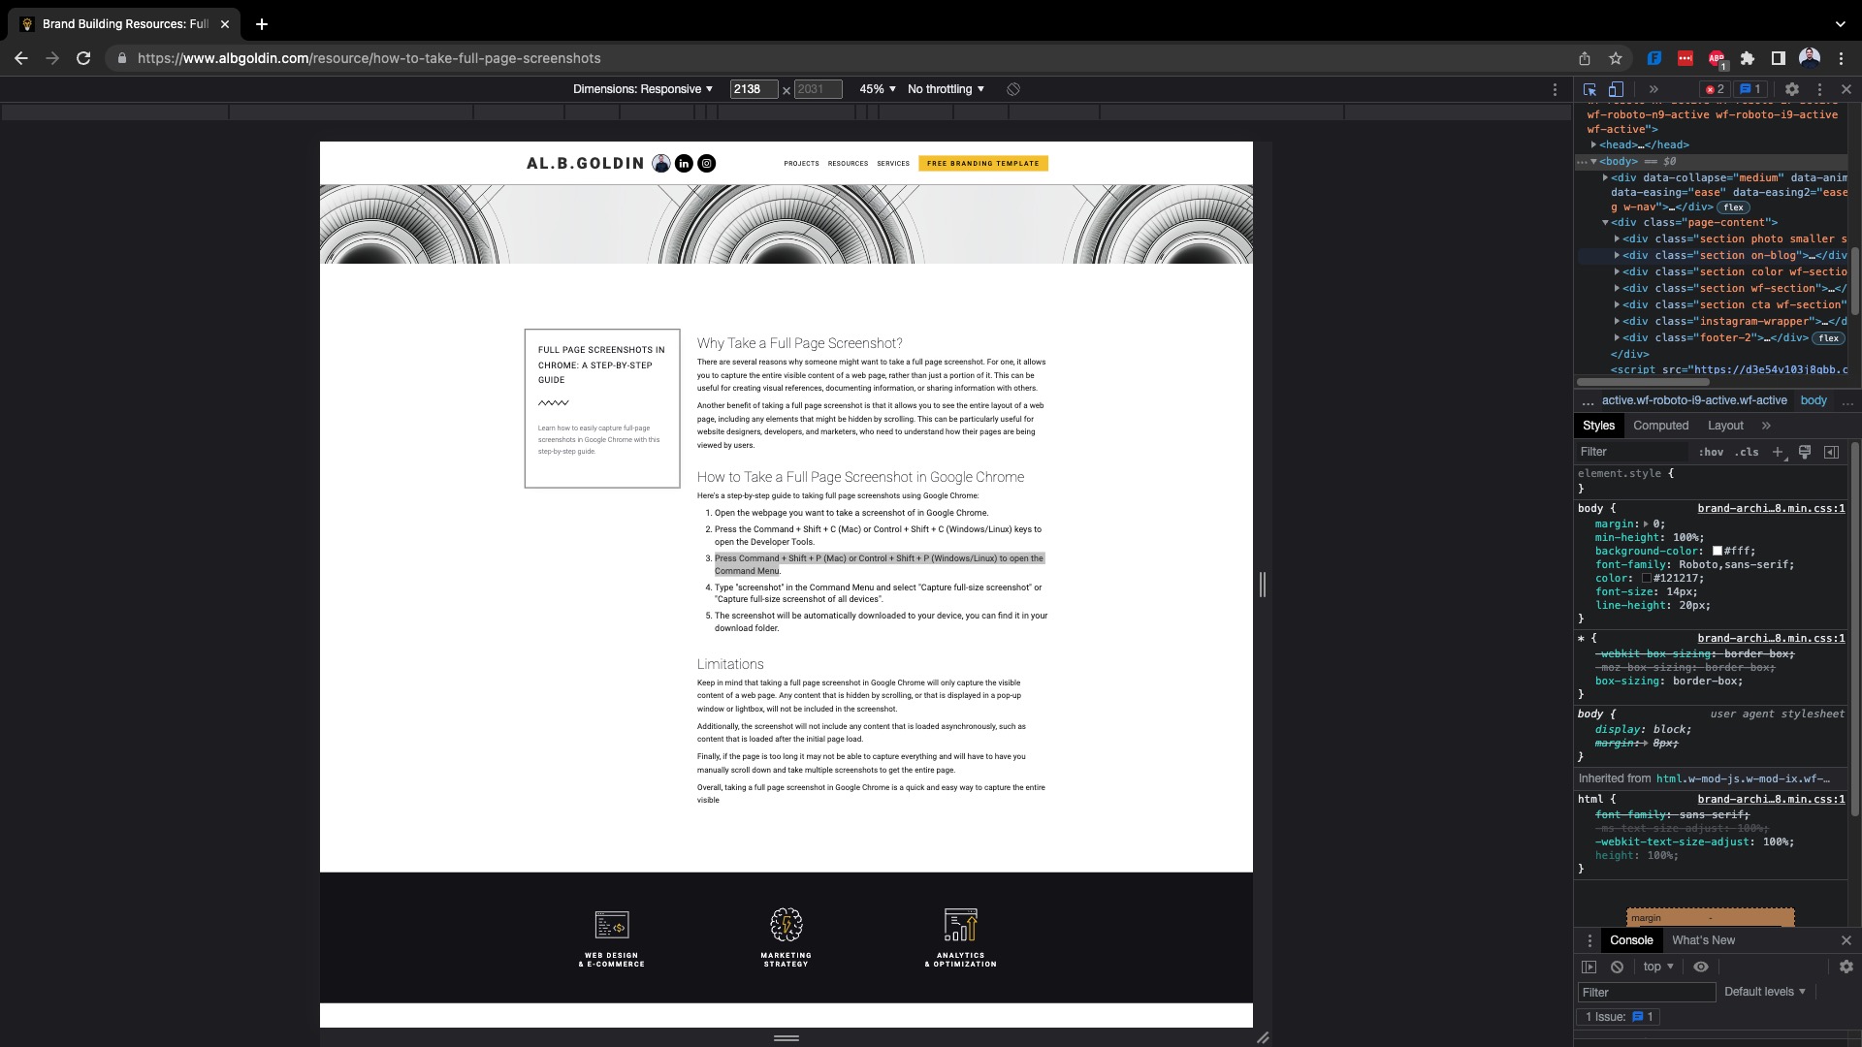Viewport: 1862px width, 1047px height.
Task: Open the #fff background color swatch
Action: [1718, 552]
